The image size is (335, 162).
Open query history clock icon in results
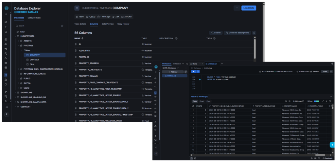click(x=330, y=101)
